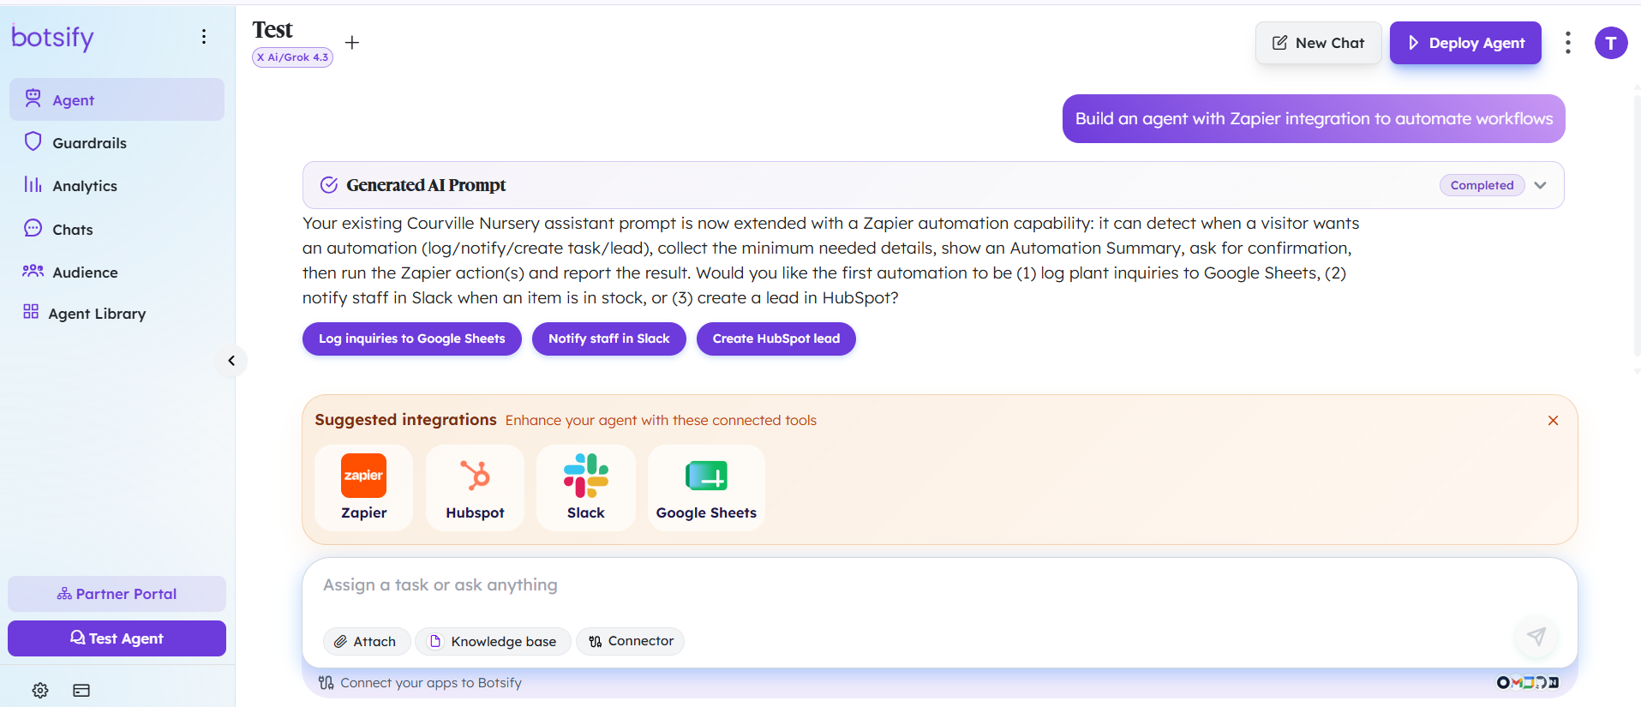The width and height of the screenshot is (1641, 707).
Task: Collapse the left sidebar with the chevron
Action: 231,361
